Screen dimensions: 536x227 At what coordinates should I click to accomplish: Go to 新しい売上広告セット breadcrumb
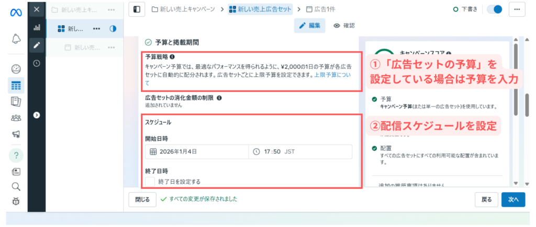click(x=261, y=9)
